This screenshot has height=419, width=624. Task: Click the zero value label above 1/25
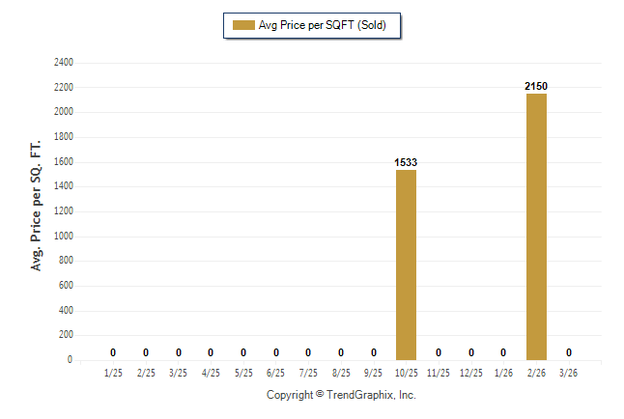113,352
